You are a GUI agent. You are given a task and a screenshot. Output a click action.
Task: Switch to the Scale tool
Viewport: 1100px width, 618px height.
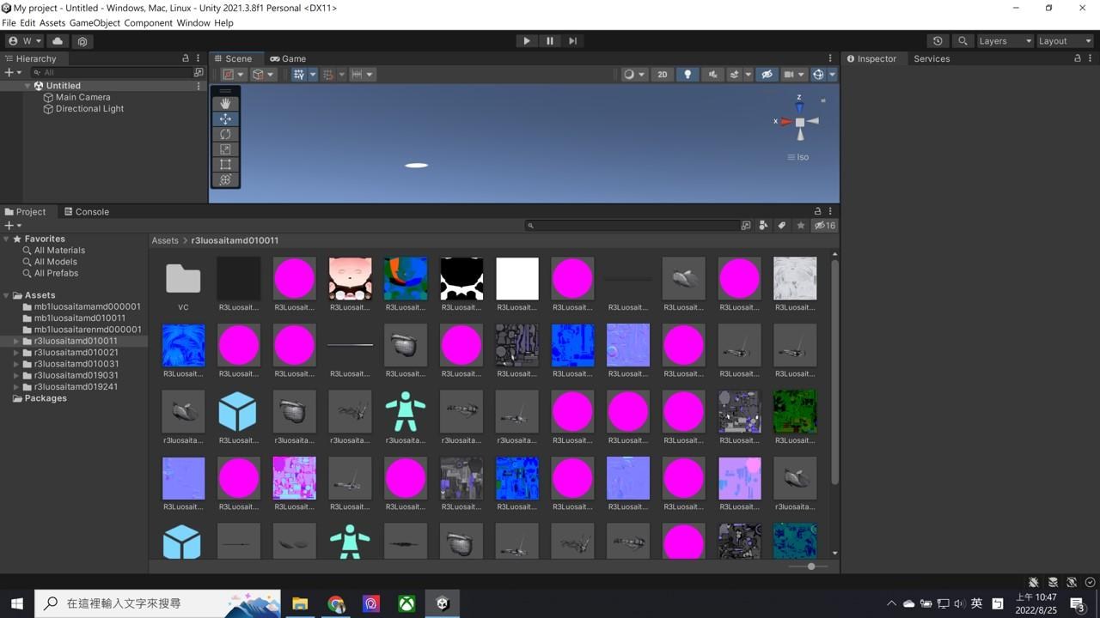[x=225, y=148]
